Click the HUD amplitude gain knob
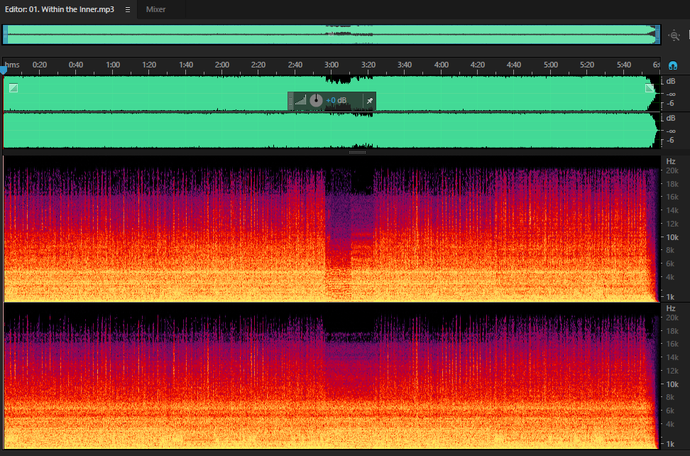 316,101
